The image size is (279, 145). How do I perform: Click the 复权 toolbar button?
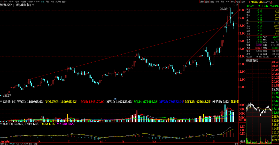(202, 2)
